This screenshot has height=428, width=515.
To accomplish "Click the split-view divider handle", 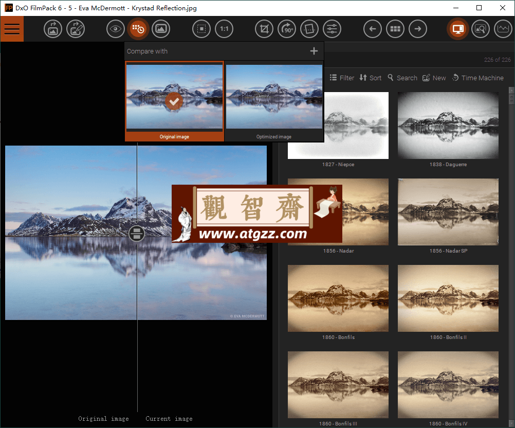I will coord(137,234).
